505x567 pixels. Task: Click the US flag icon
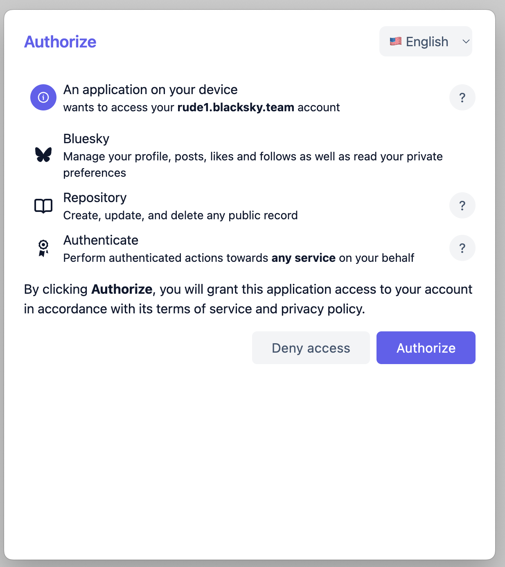click(x=395, y=41)
